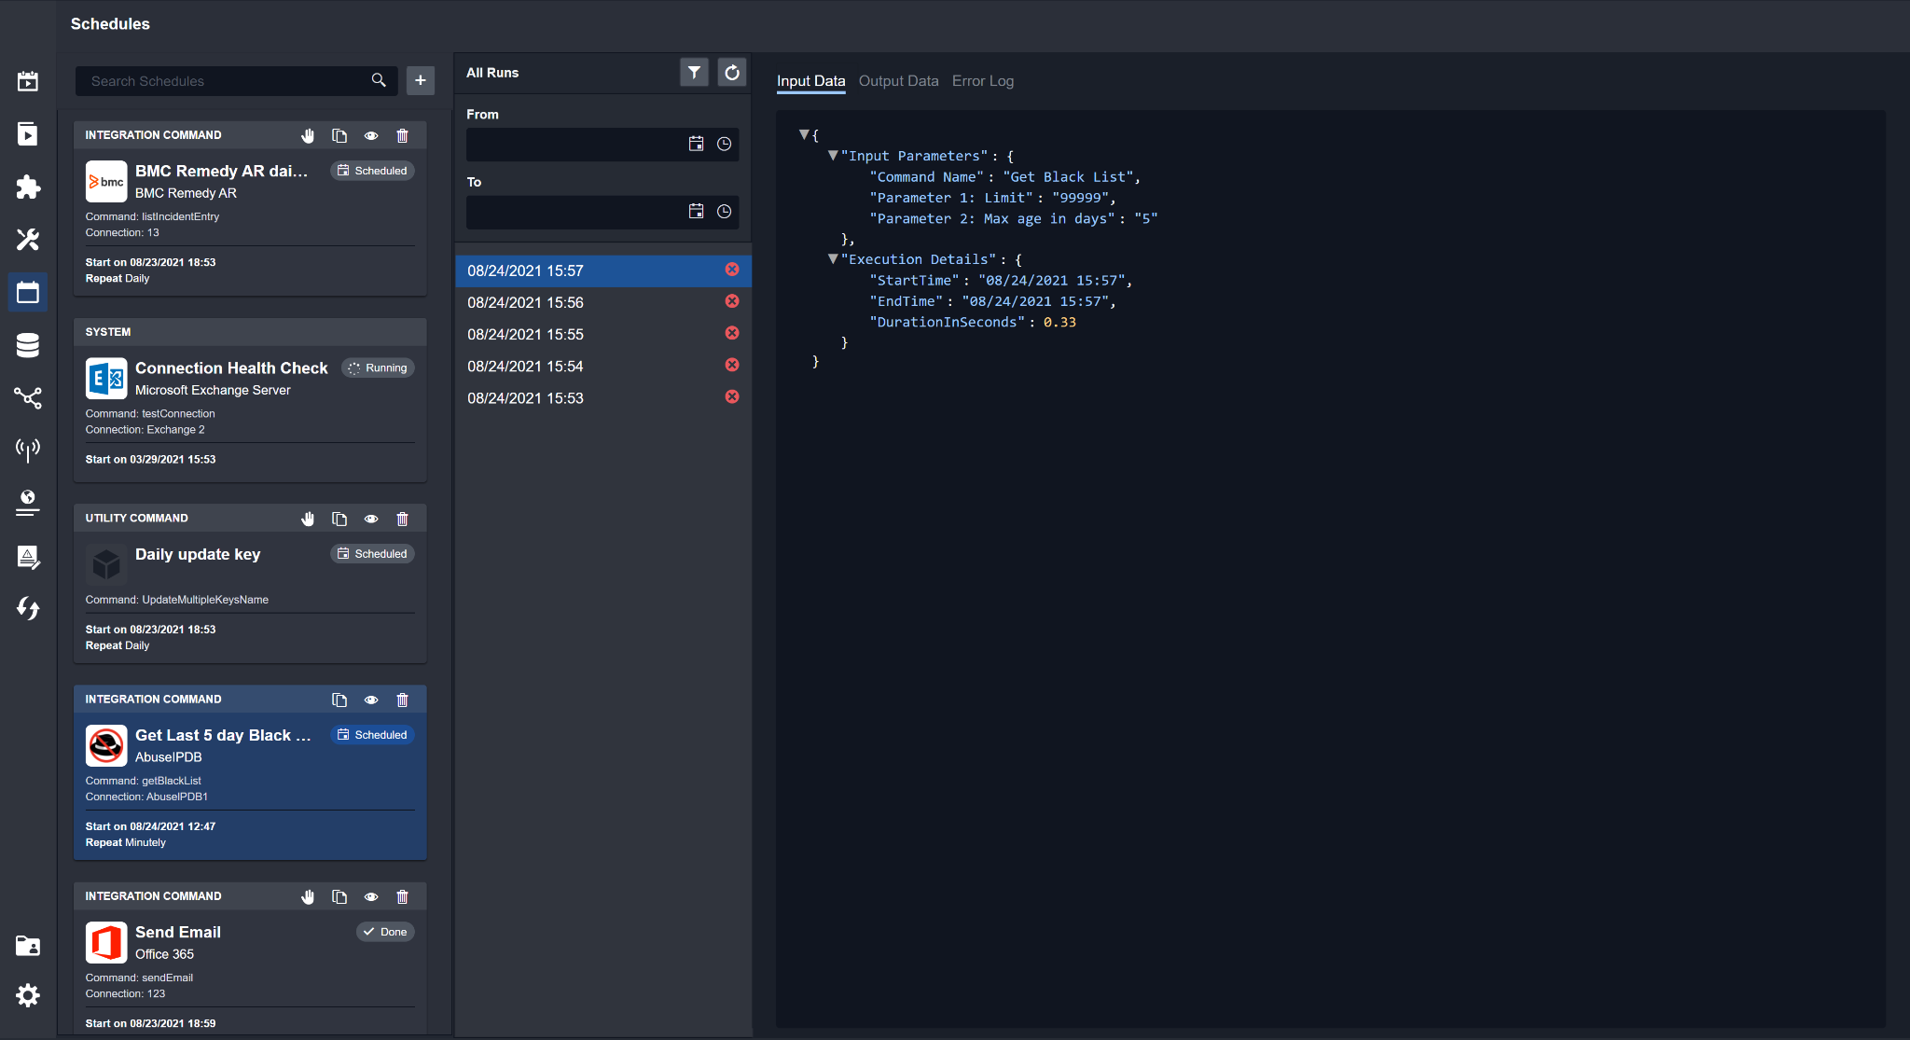
Task: Open the database sidebar icon
Action: pos(28,345)
